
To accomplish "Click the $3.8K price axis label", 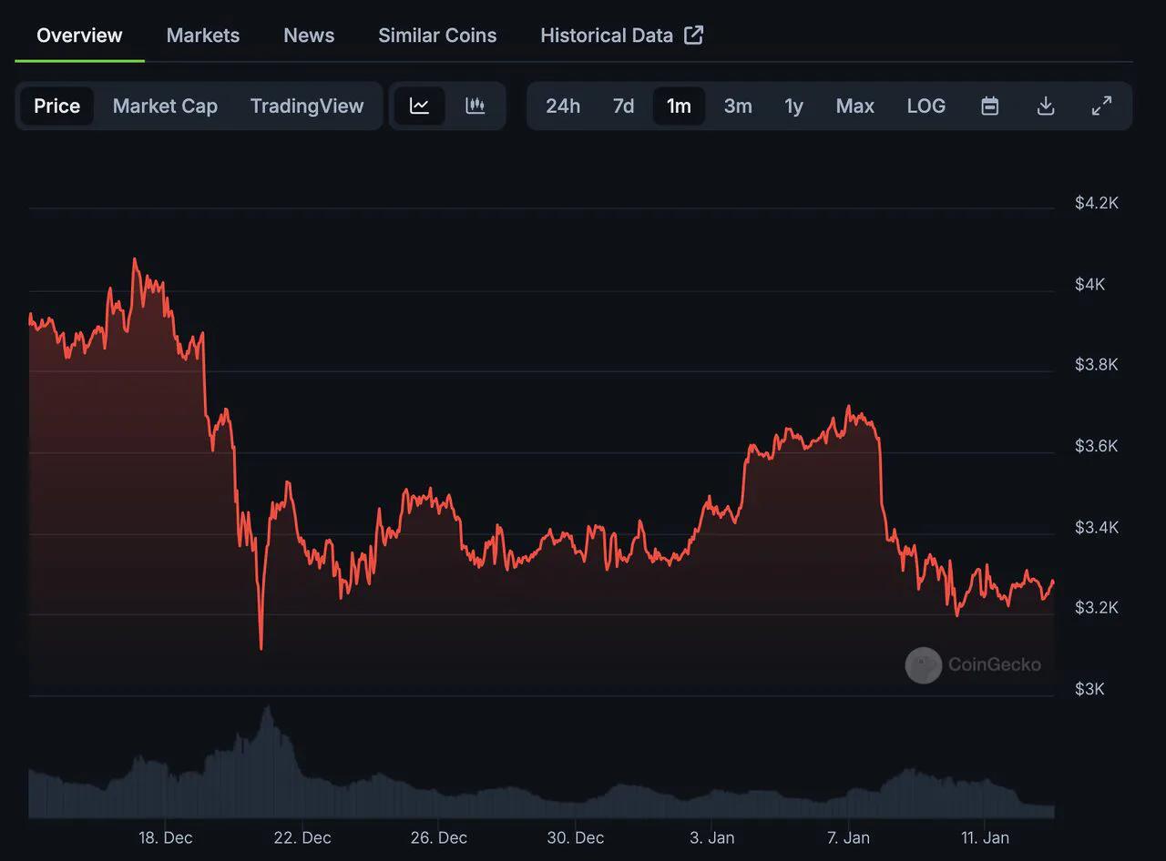I will [x=1097, y=364].
